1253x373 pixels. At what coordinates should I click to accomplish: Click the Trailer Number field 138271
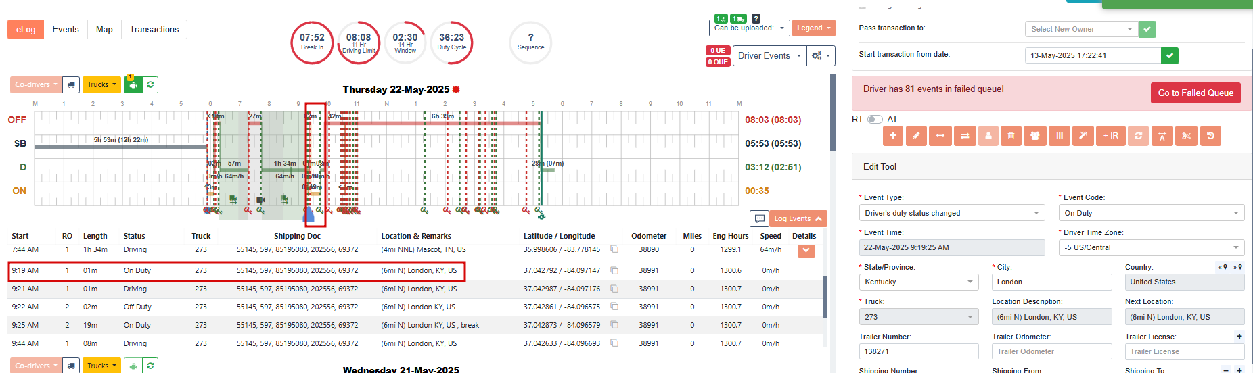click(x=919, y=351)
